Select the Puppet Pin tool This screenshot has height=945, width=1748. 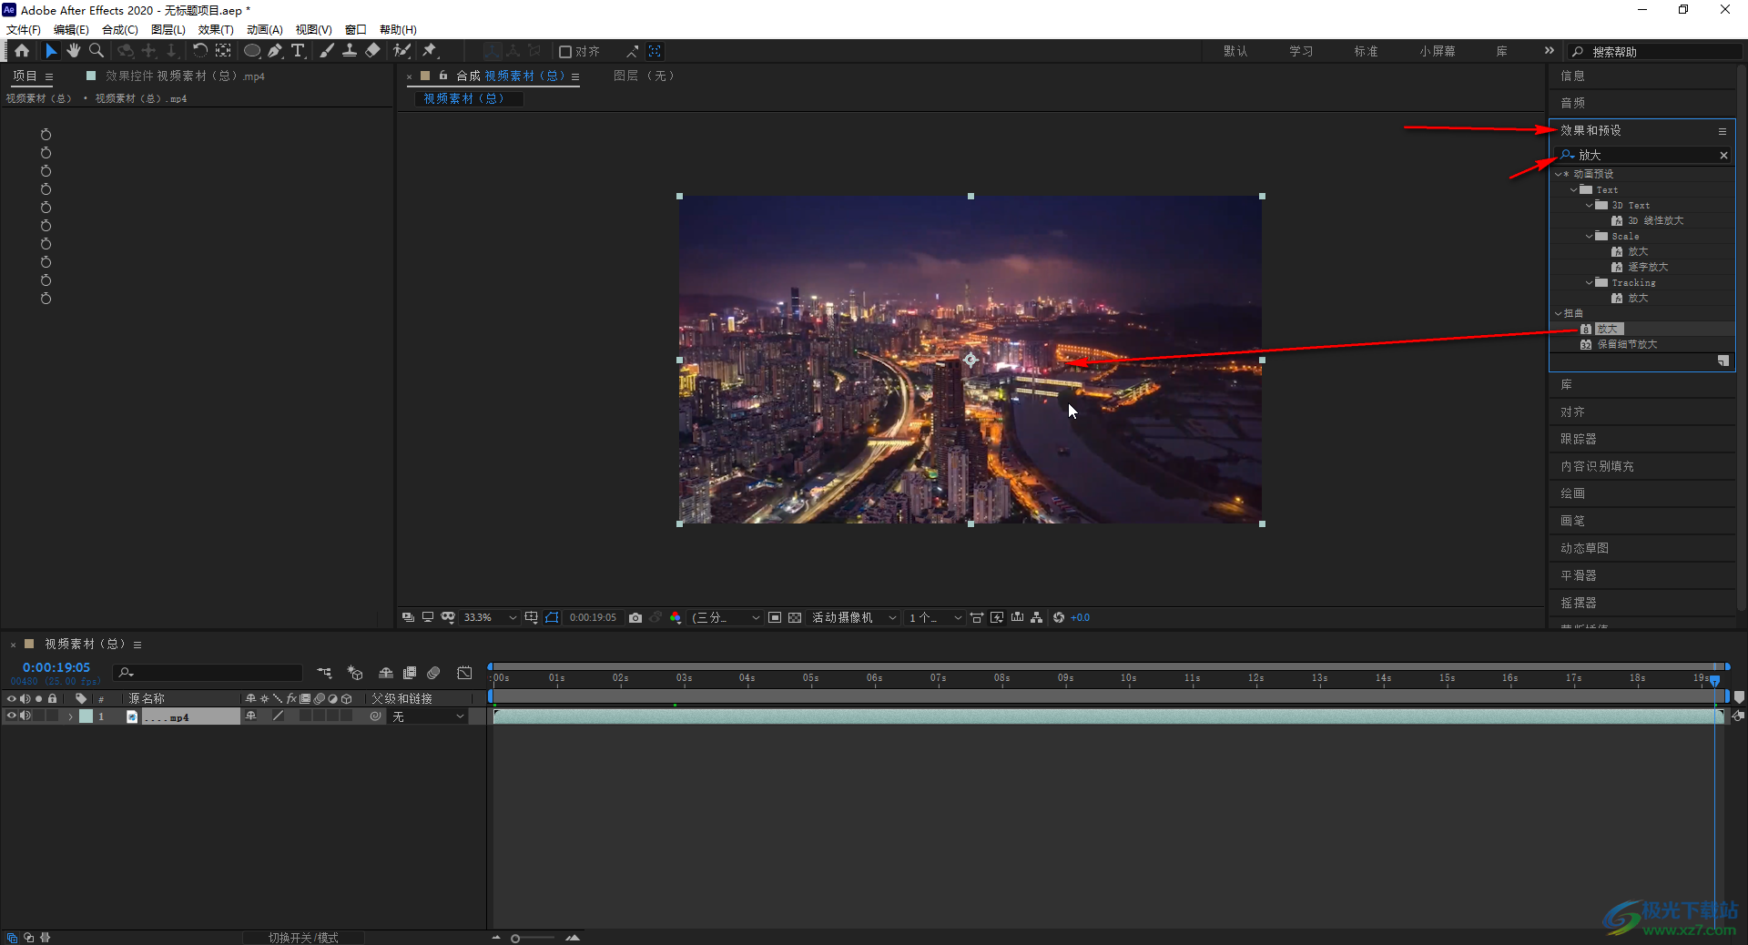[x=430, y=51]
